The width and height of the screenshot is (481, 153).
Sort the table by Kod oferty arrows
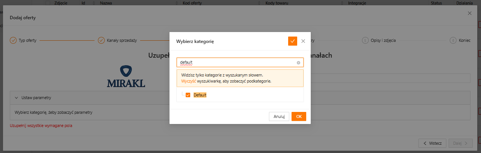(259, 3)
